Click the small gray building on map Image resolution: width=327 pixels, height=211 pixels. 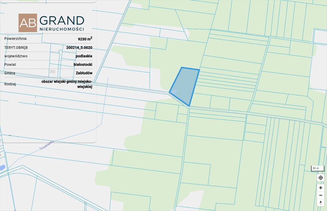click(x=53, y=72)
